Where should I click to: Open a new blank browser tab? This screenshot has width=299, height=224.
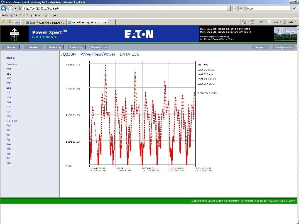click(112, 22)
